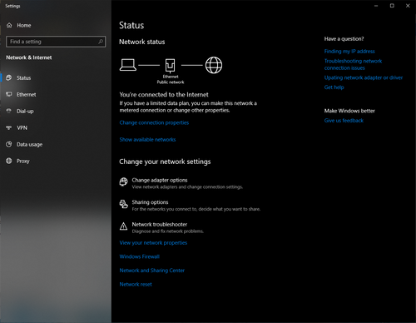
Task: Open the Status page in sidebar
Action: [56, 77]
